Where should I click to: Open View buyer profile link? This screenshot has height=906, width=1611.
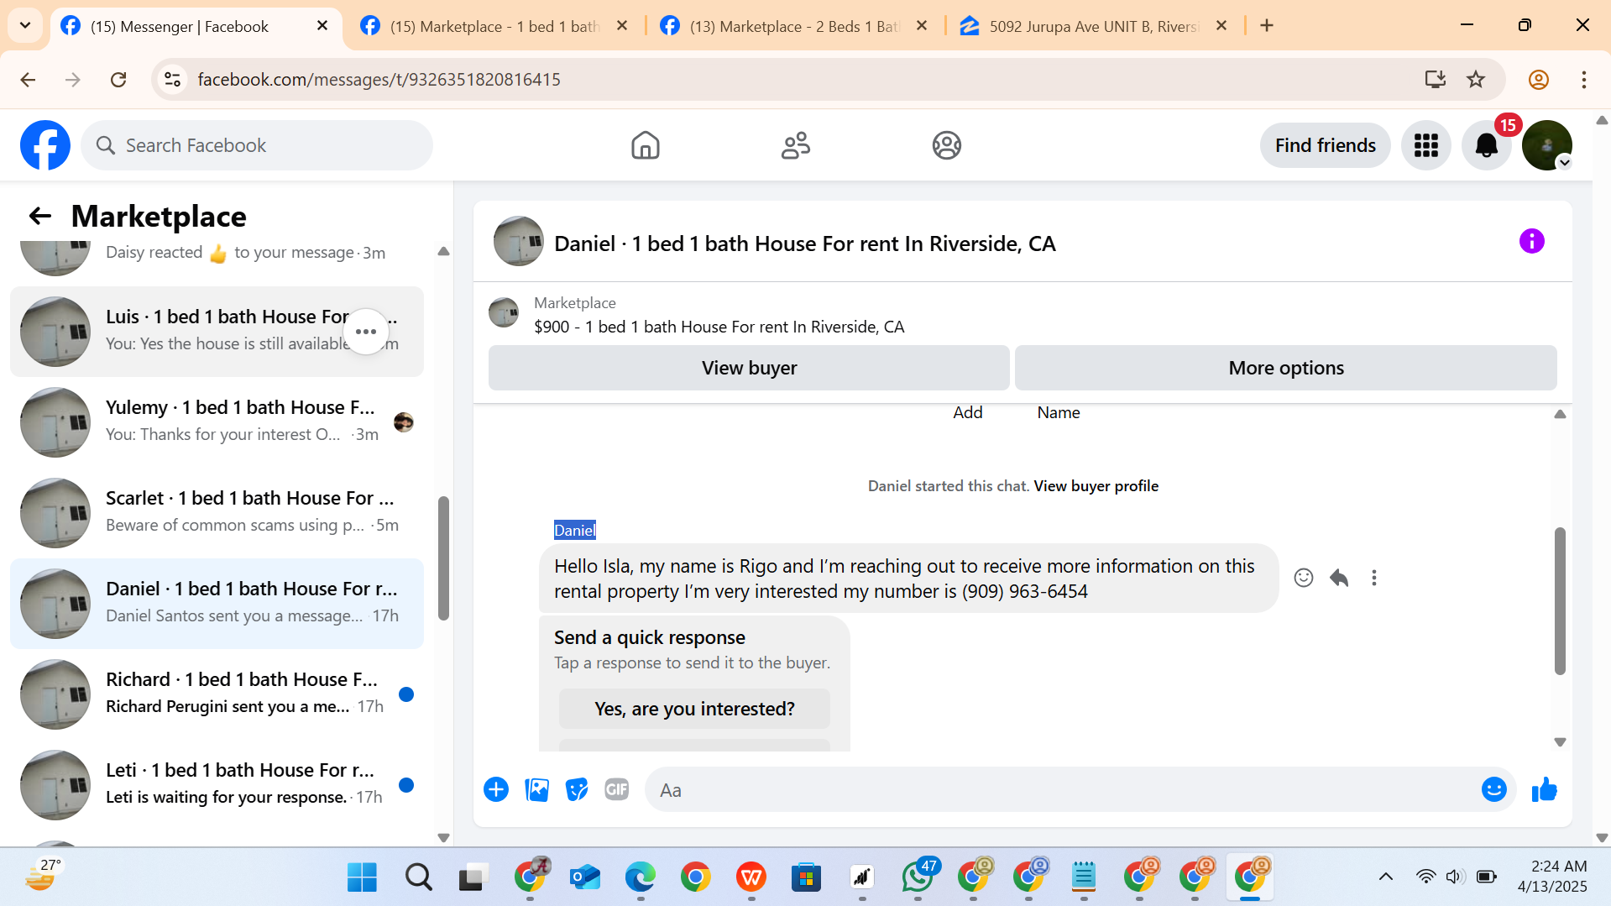click(1096, 485)
